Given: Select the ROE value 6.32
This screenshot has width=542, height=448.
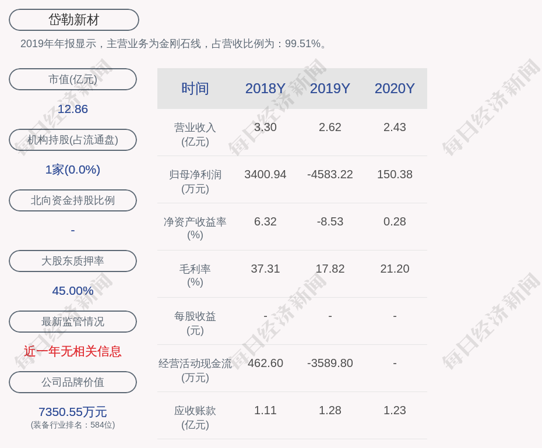Looking at the screenshot, I should (266, 221).
